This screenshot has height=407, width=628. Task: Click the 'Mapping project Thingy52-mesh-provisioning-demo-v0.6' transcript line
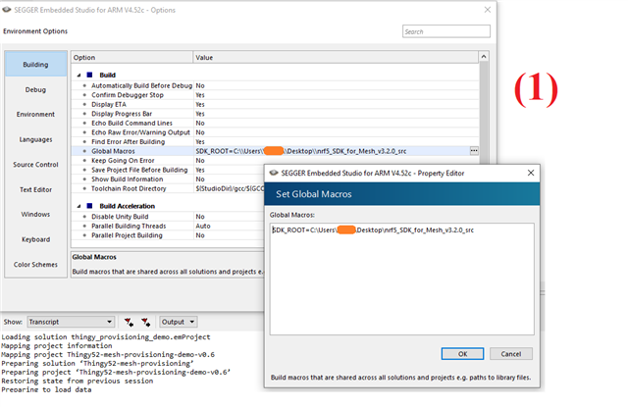click(x=108, y=355)
